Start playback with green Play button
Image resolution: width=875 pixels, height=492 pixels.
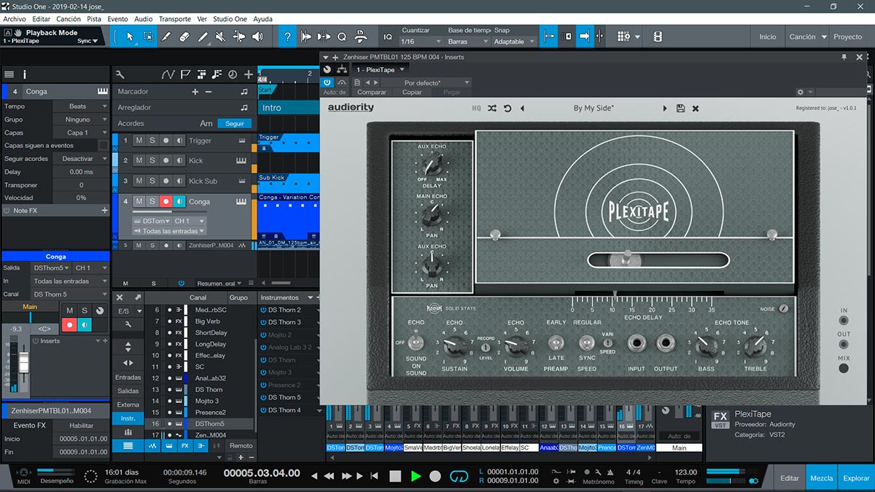coord(416,476)
